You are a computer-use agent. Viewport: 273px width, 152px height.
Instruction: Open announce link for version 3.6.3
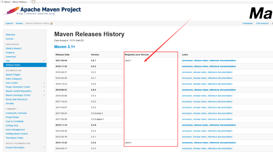[187, 66]
